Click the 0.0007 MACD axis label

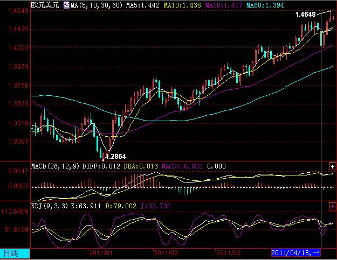coord(18,186)
